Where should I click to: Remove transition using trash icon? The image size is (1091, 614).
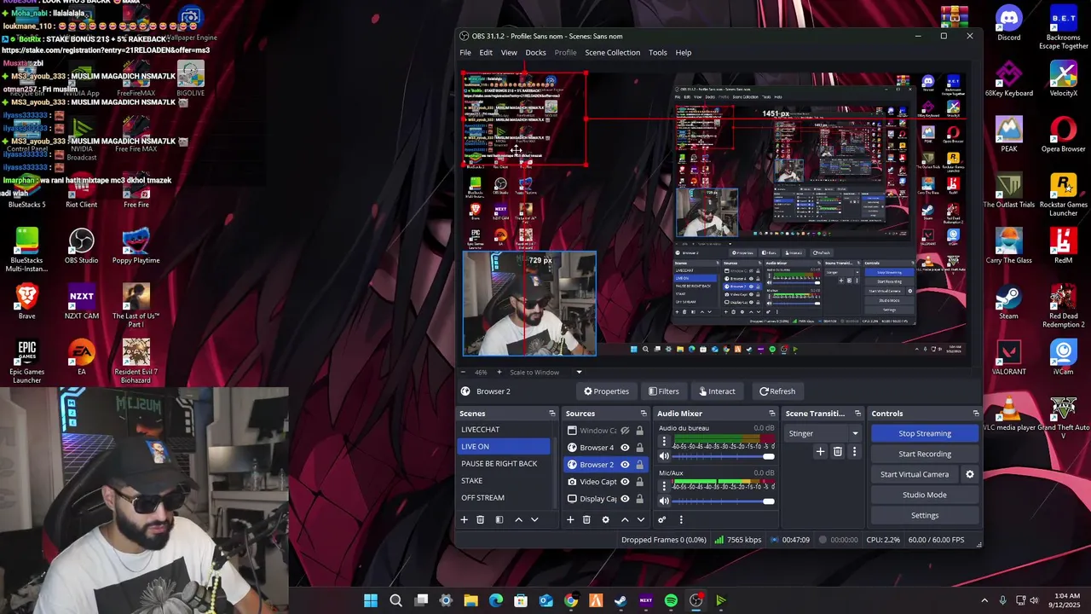point(838,451)
